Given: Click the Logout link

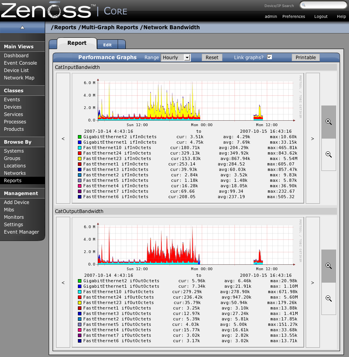Looking at the screenshot, I should [321, 16].
